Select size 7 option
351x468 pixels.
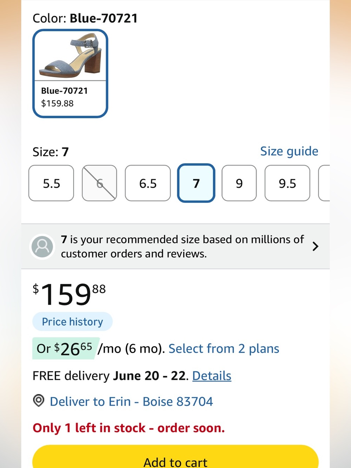click(x=196, y=183)
